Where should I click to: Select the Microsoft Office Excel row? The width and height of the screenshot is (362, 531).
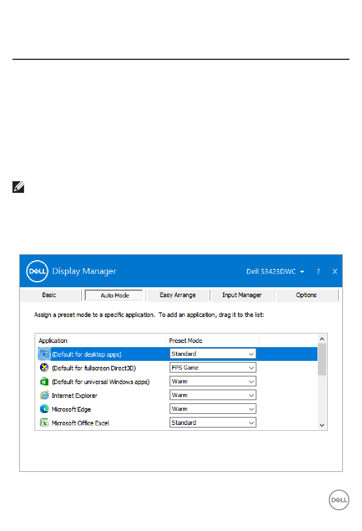[178, 423]
